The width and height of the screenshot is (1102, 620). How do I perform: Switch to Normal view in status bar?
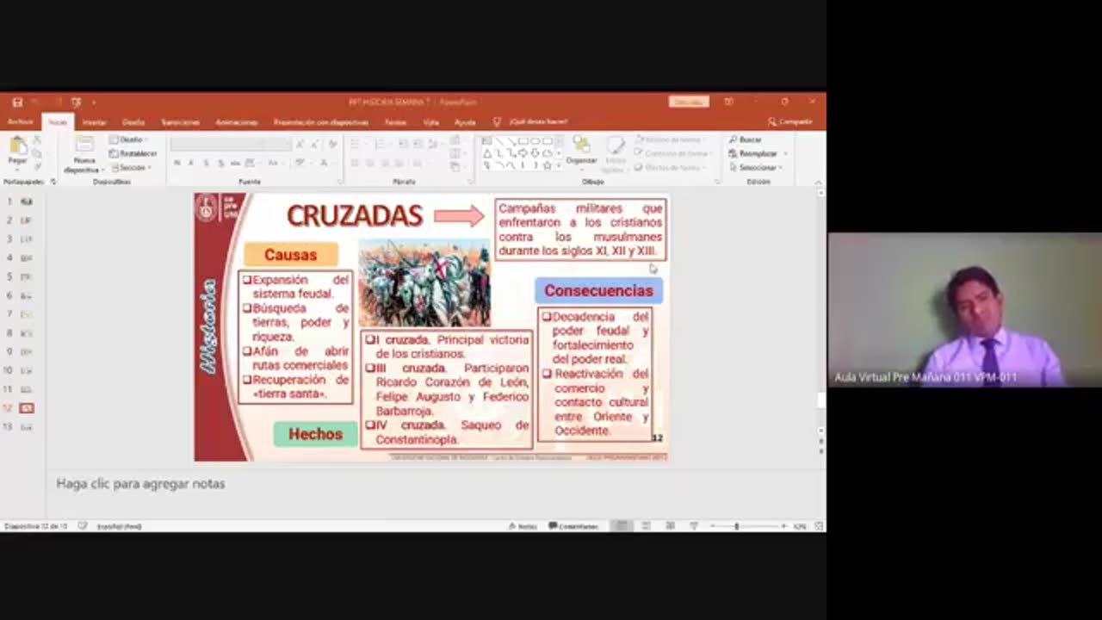tap(622, 525)
